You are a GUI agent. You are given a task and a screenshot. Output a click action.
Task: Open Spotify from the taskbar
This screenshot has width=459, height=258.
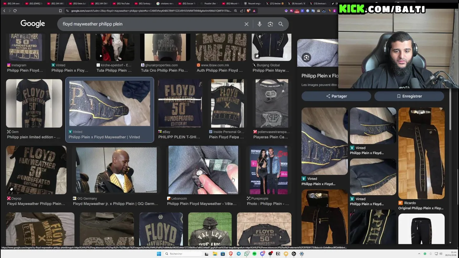[254, 254]
